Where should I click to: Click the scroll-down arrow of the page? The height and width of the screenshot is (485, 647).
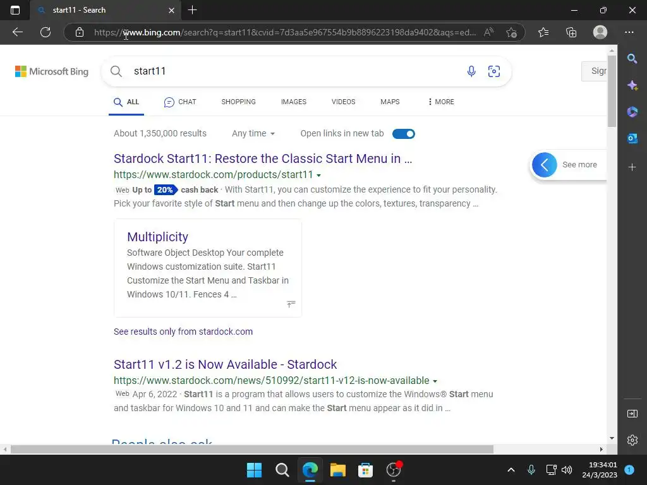pos(612,438)
